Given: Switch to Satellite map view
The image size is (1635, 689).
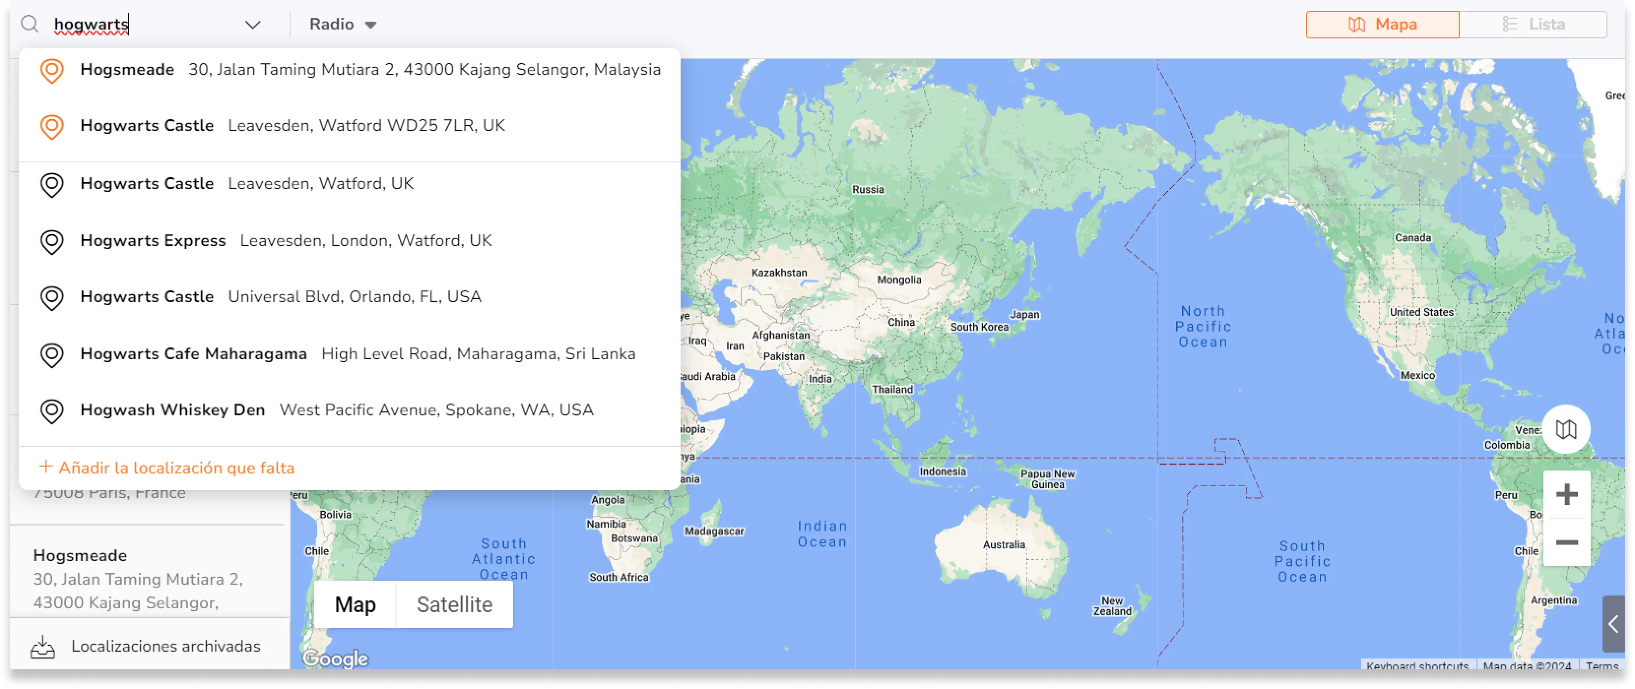Looking at the screenshot, I should [x=454, y=604].
